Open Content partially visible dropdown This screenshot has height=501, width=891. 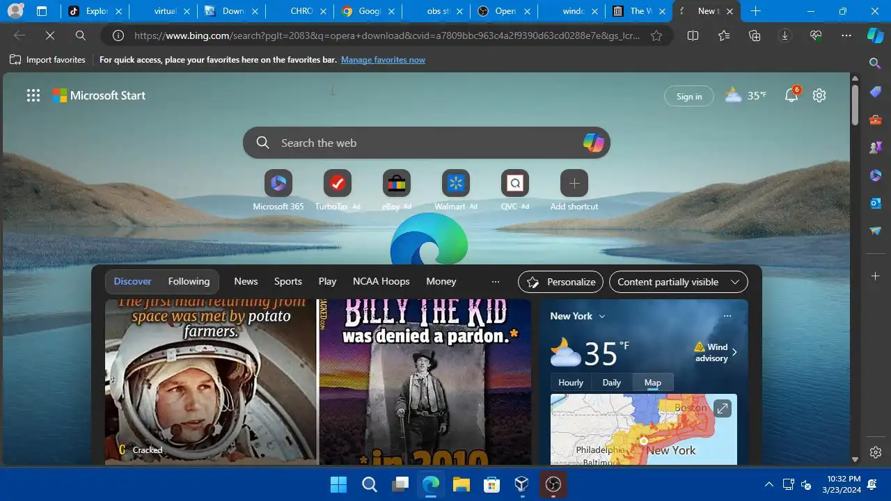click(x=679, y=282)
